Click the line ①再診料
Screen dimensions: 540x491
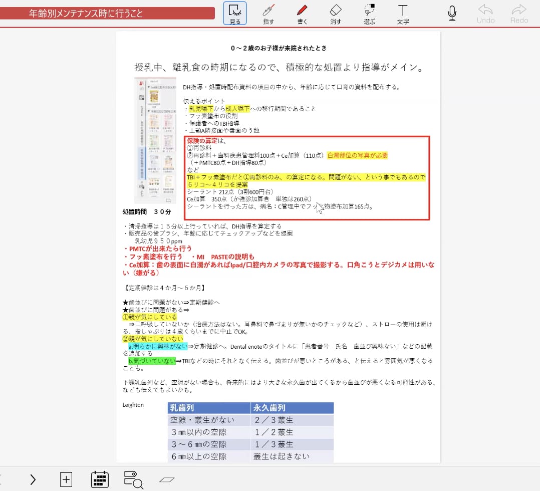pyautogui.click(x=199, y=148)
